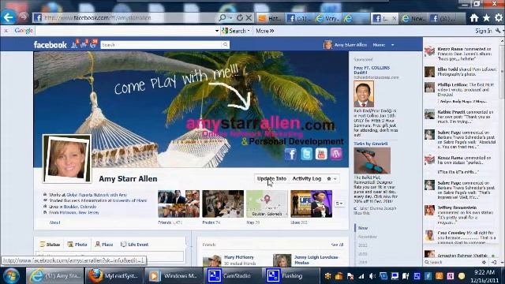Click the Google toolbar wrench icon
Viewport: 505px width, 284px height.
[498, 31]
